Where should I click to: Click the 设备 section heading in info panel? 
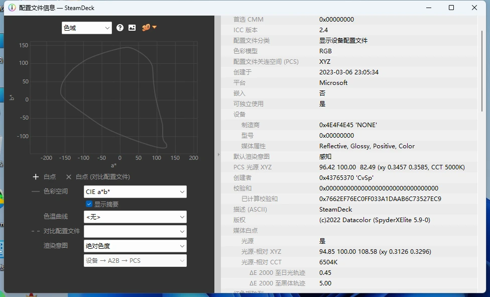(x=239, y=115)
